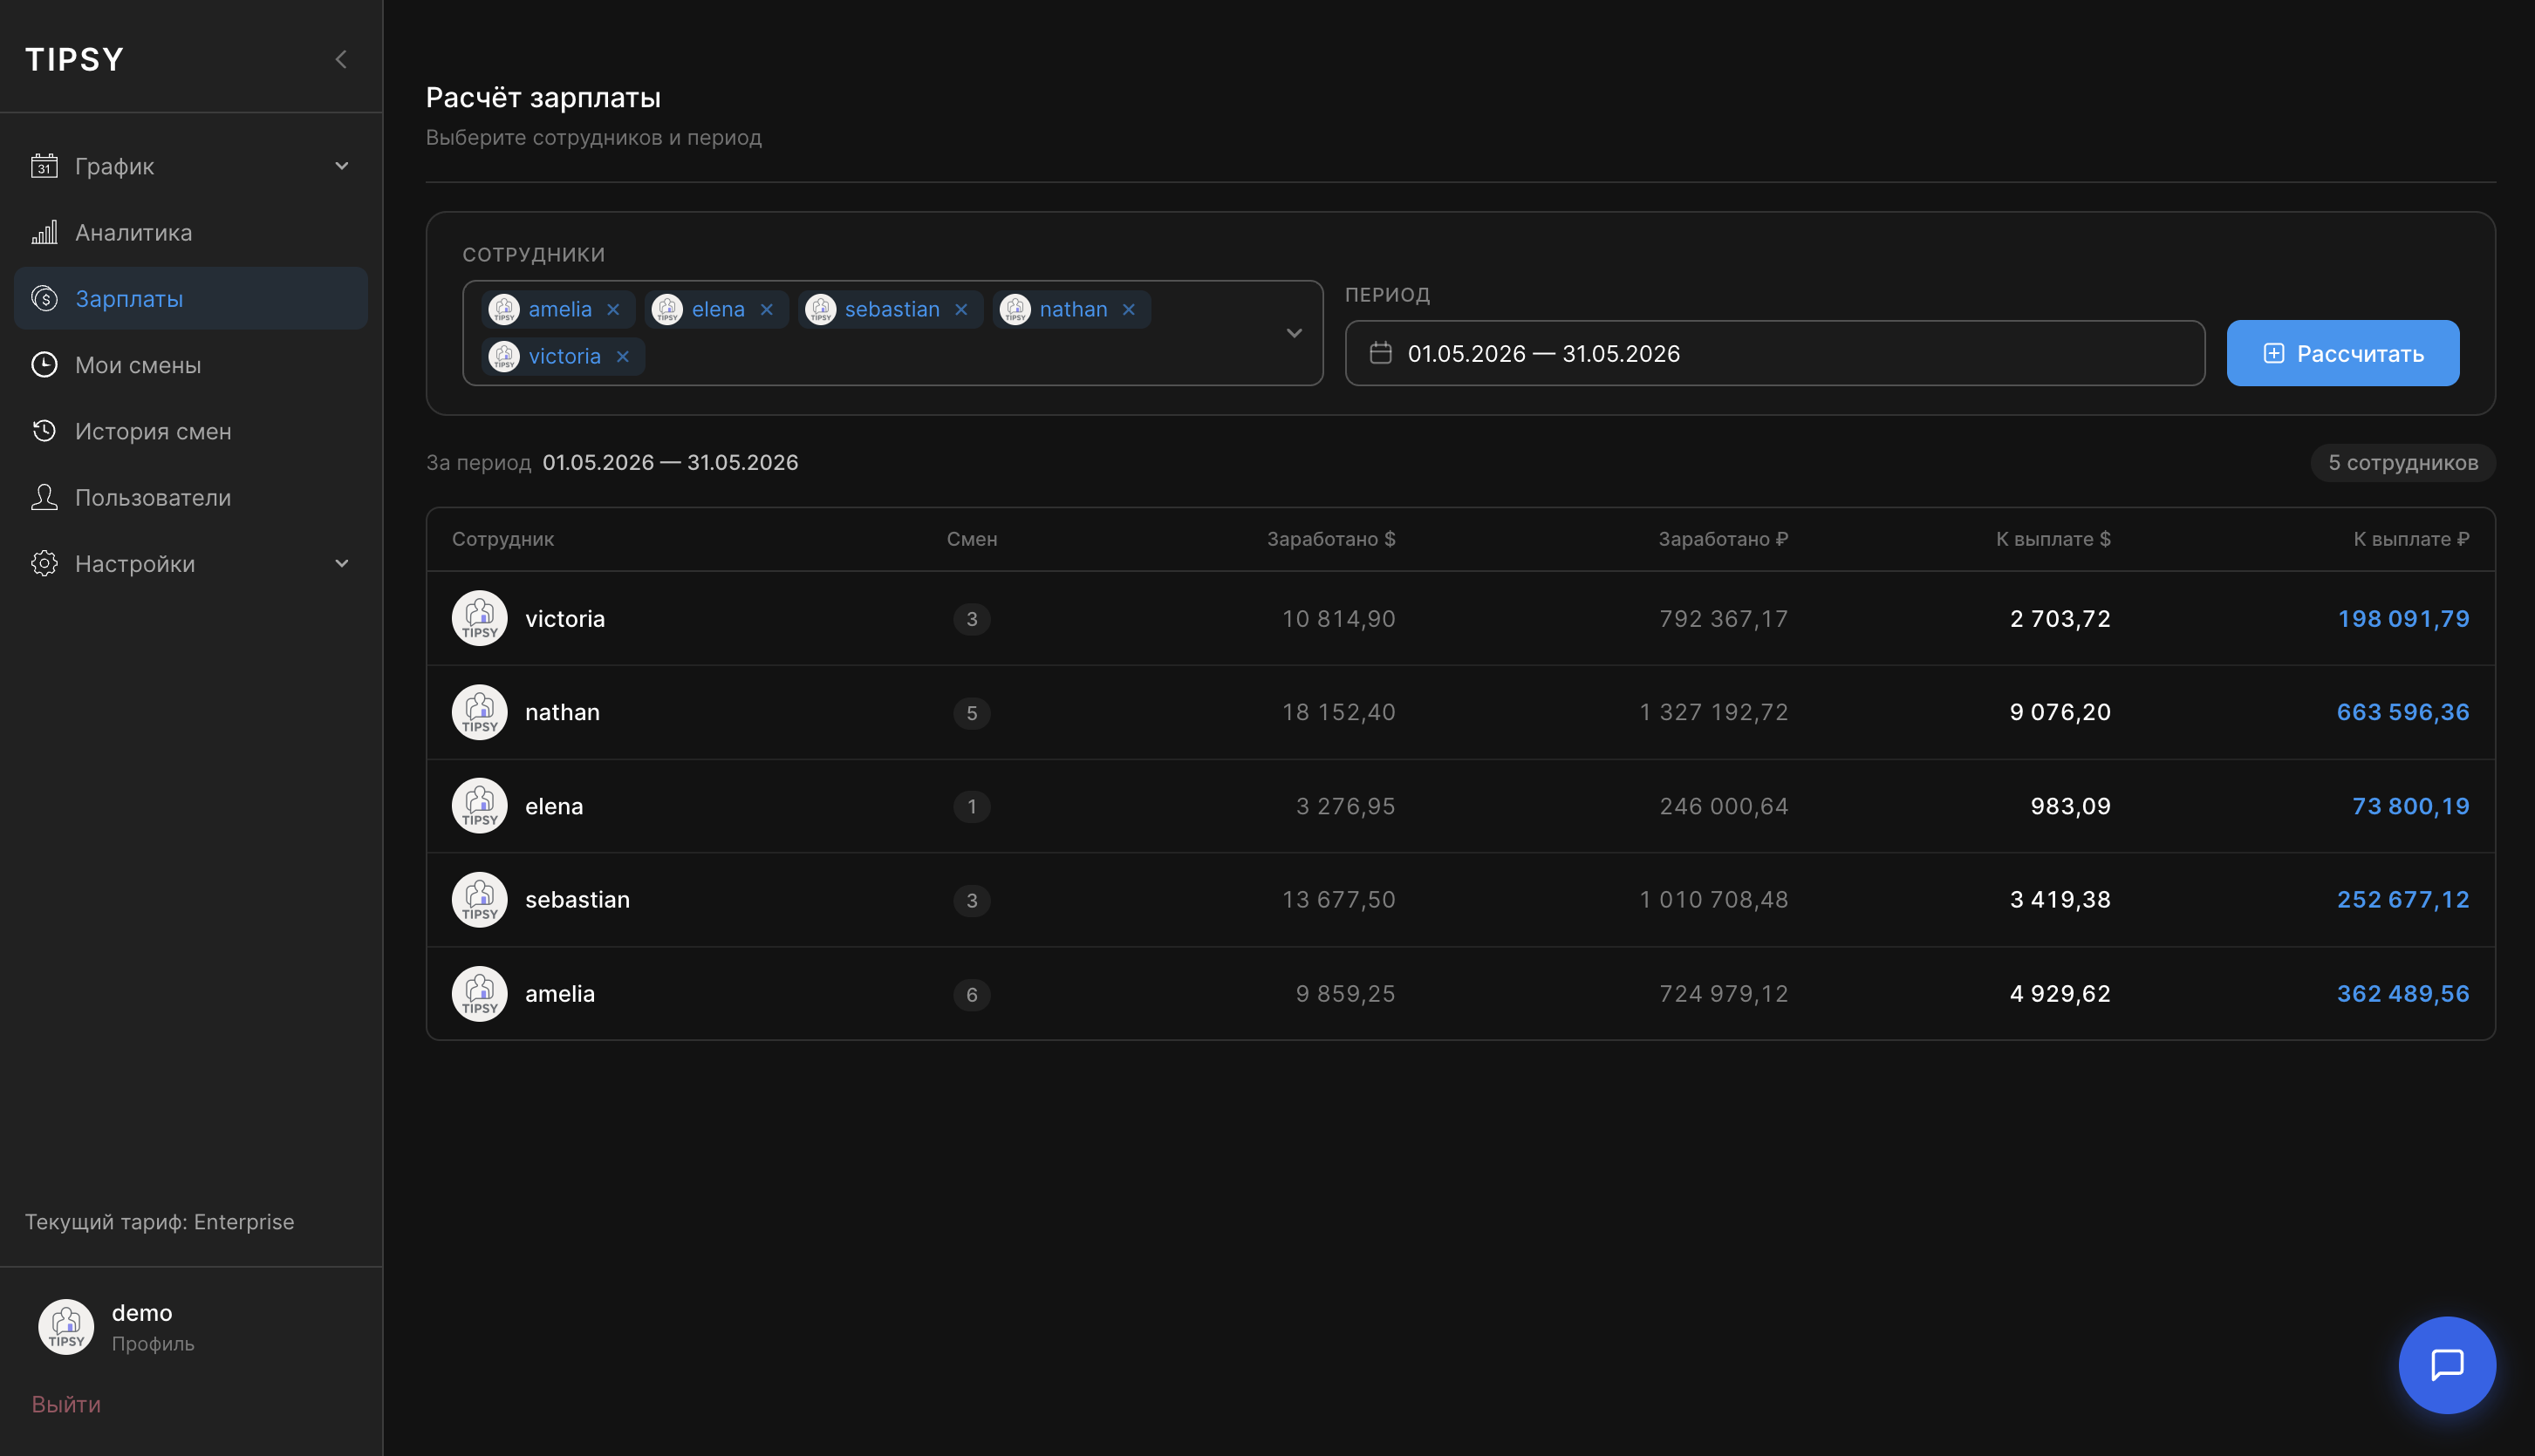Click Выйти to log out
Screen dimensions: 2535x1456
point(66,1404)
